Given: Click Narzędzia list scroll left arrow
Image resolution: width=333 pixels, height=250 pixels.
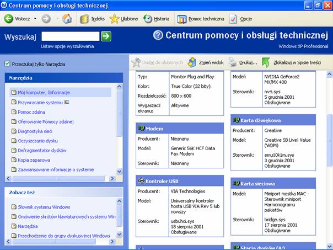Looking at the screenshot, I should click(x=8, y=178).
